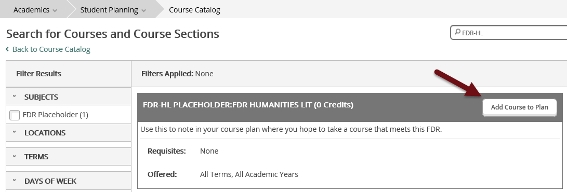Select the Student Planning breadcrumb menu
The image size is (567, 192).
(109, 10)
